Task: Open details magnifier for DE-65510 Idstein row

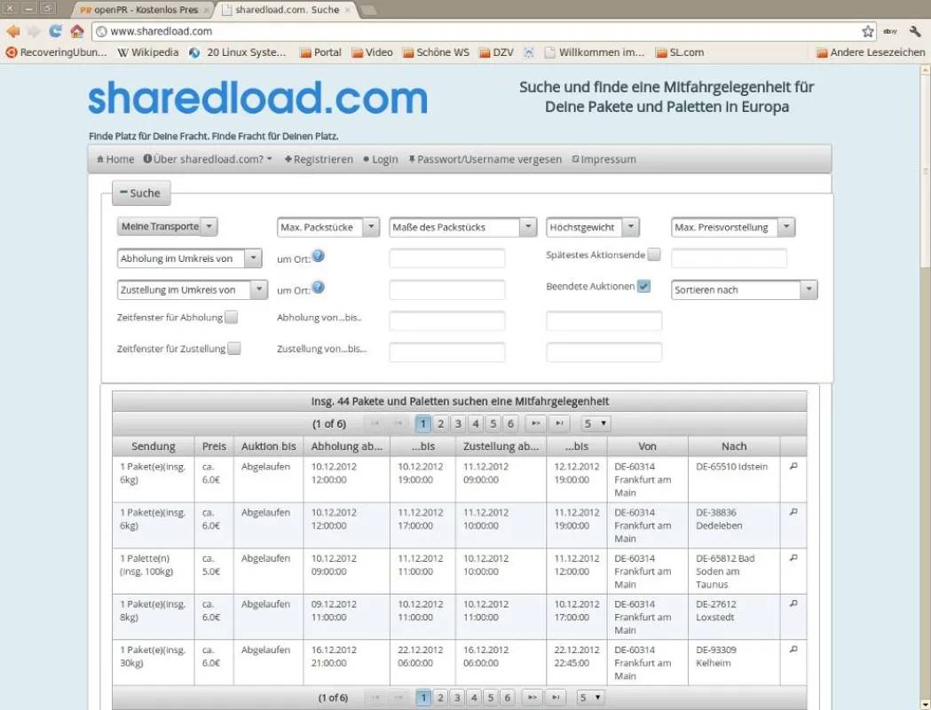Action: coord(793,466)
